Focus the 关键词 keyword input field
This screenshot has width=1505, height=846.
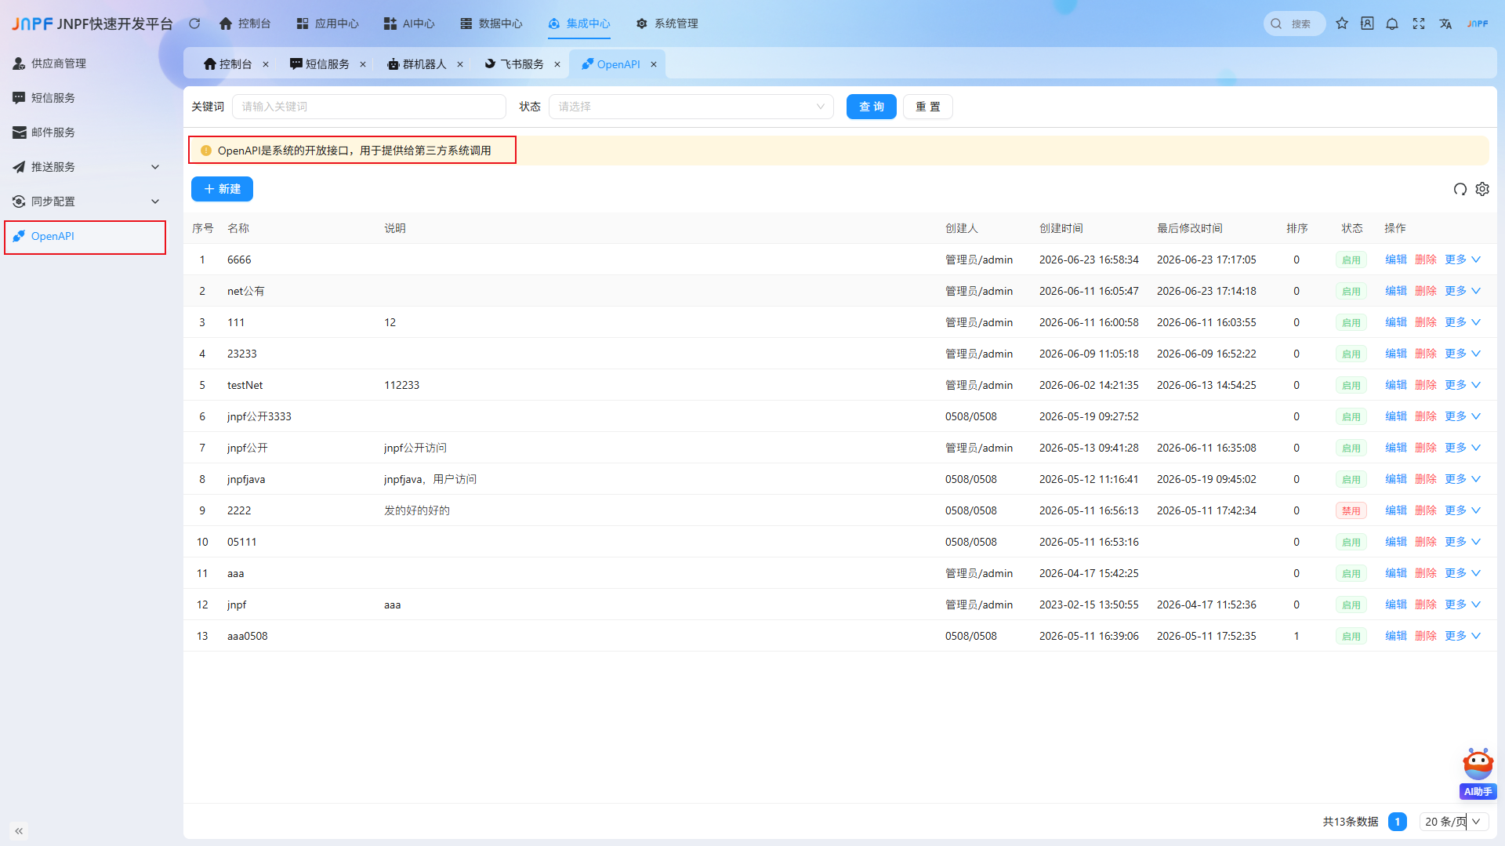pos(369,107)
